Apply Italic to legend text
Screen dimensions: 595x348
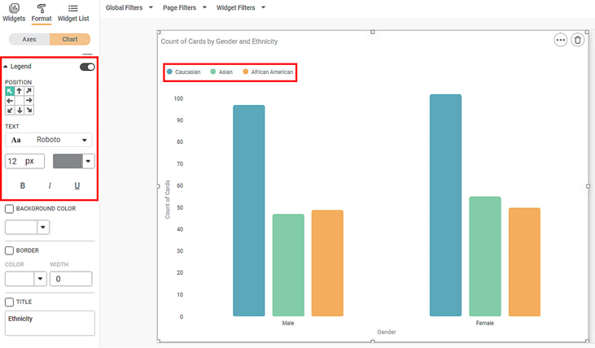50,185
